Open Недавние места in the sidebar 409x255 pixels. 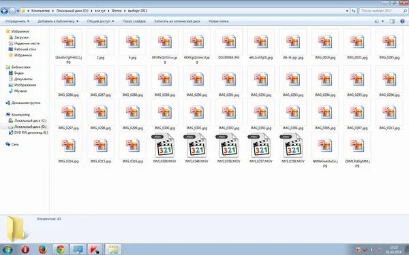pos(27,44)
